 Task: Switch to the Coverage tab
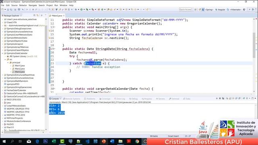[x=105, y=99]
